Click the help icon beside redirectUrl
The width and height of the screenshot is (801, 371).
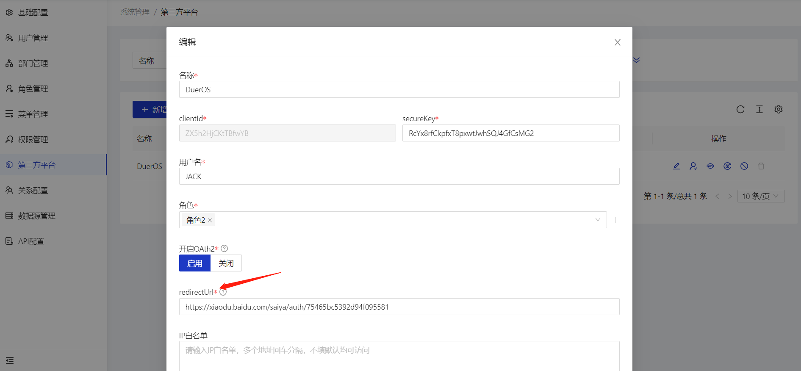tap(223, 292)
